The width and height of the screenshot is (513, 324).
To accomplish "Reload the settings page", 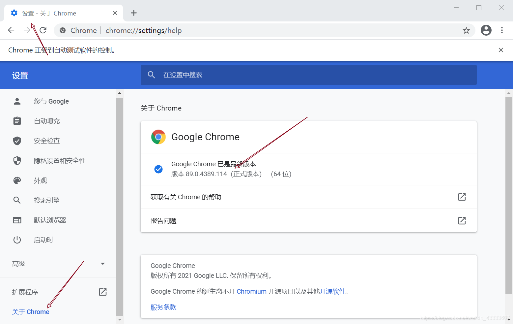I will 43,30.
